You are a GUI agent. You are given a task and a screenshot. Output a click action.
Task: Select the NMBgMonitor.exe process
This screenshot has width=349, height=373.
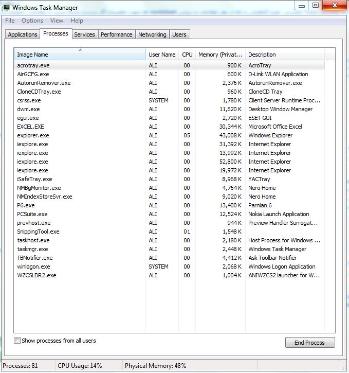pos(170,188)
